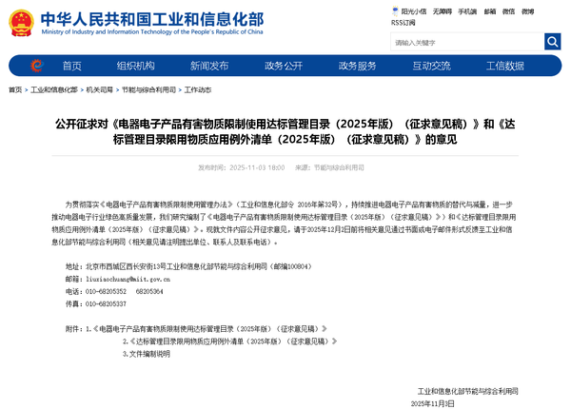Click the email address liuxiaochuang@miit.gov.cn
571x409 pixels.
(128, 280)
